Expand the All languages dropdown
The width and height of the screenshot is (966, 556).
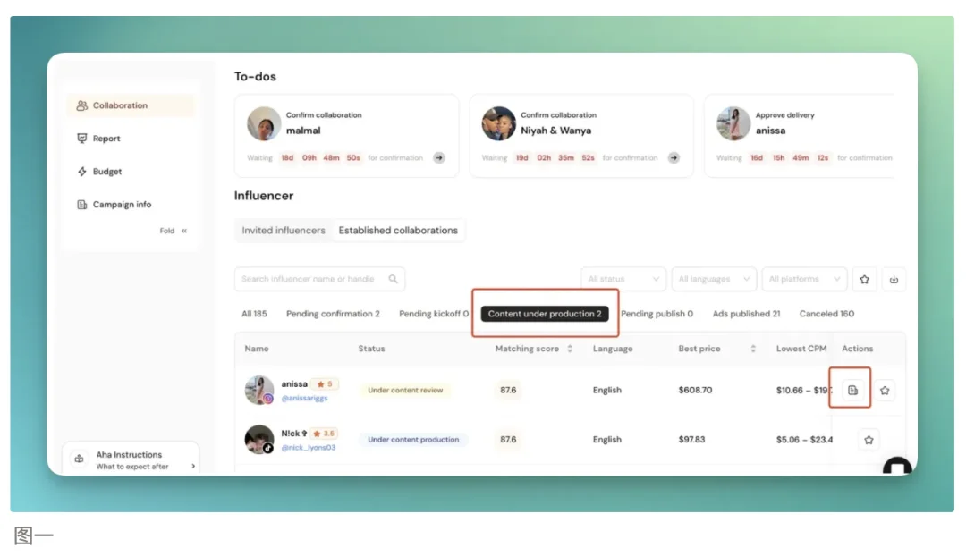point(714,279)
